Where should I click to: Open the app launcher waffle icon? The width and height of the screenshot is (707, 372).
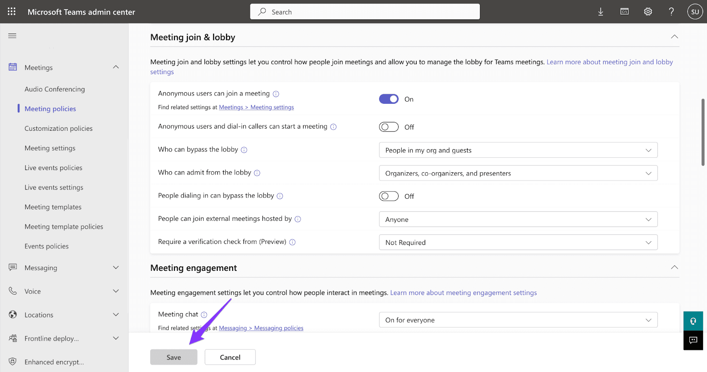pyautogui.click(x=11, y=11)
